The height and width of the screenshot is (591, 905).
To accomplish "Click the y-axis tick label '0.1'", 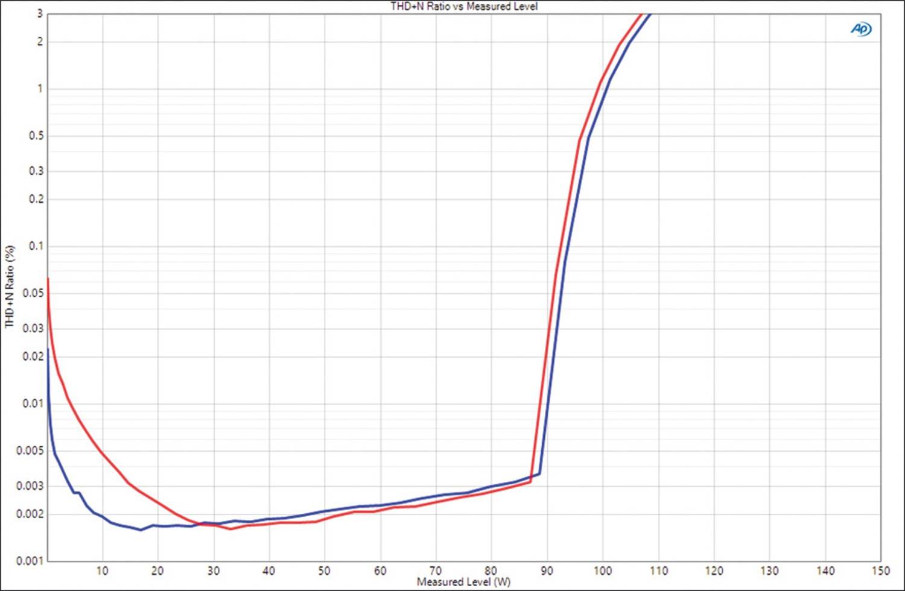I will (x=36, y=246).
